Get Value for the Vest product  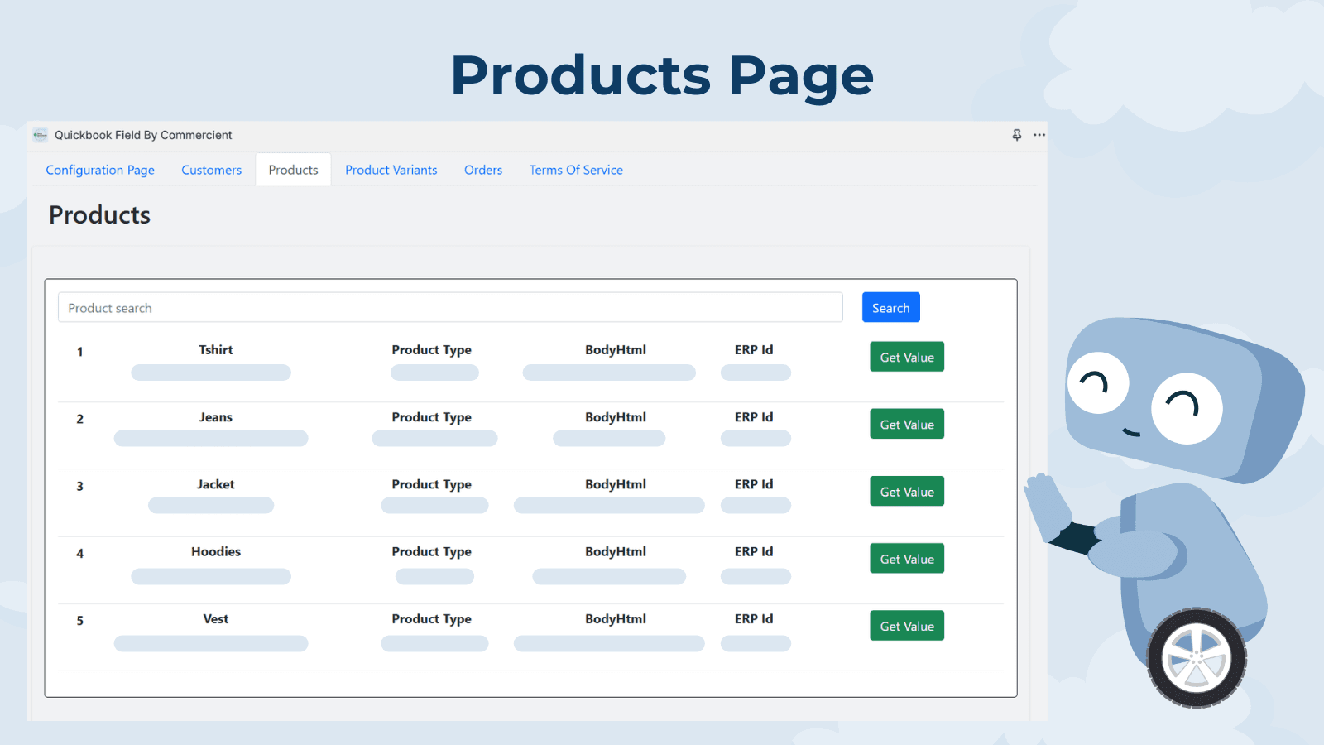coord(907,626)
